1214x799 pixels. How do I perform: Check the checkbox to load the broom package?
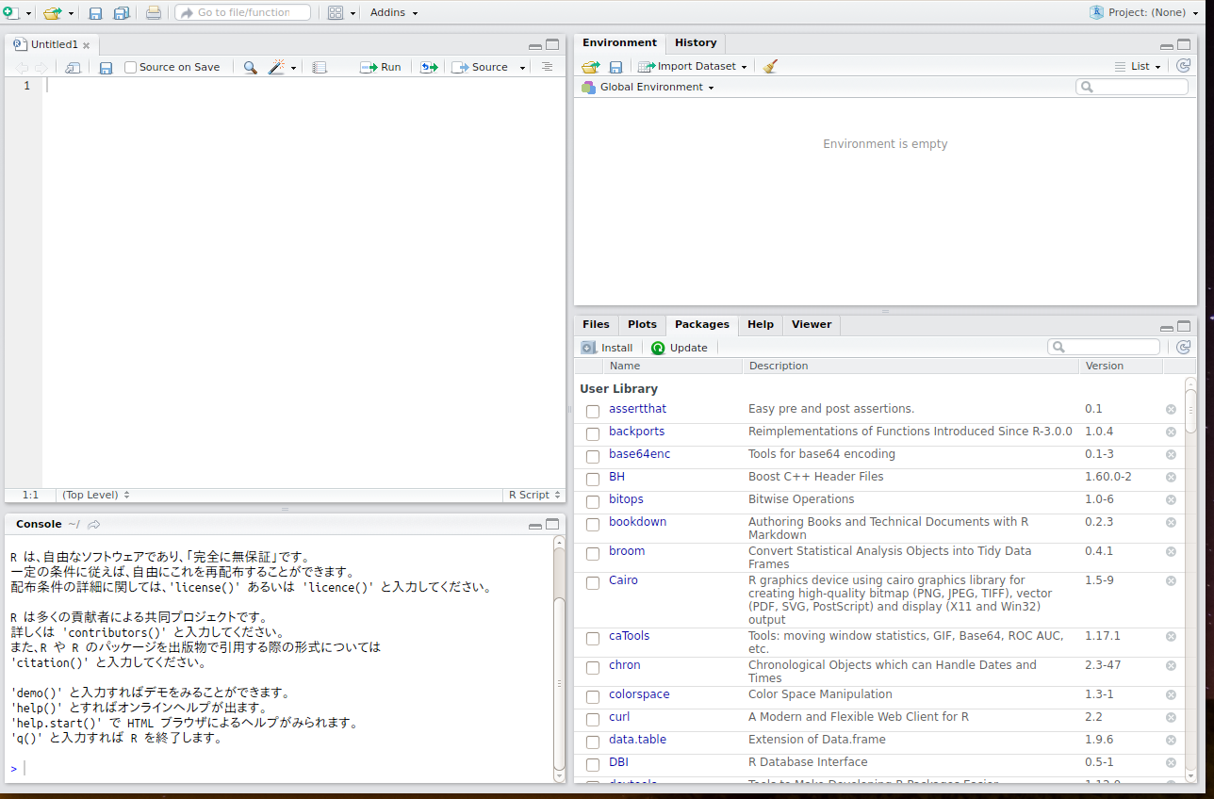(x=593, y=553)
